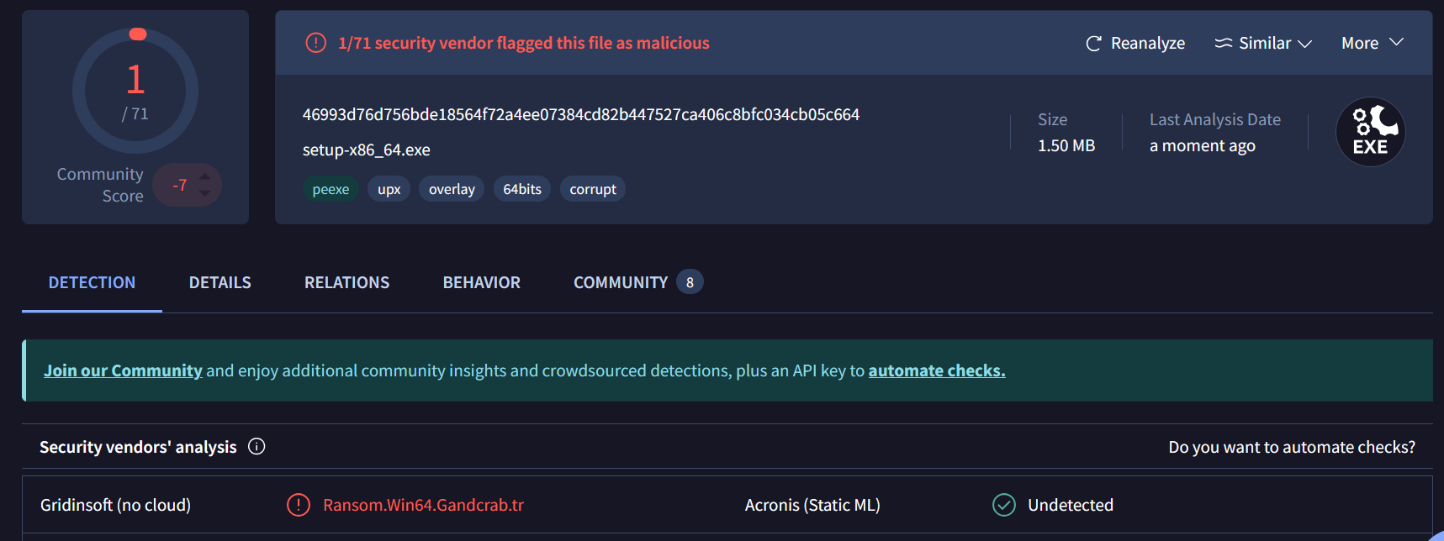Click the Gridinsoft detection alert icon
Screen dimensions: 1444x541
pos(299,505)
